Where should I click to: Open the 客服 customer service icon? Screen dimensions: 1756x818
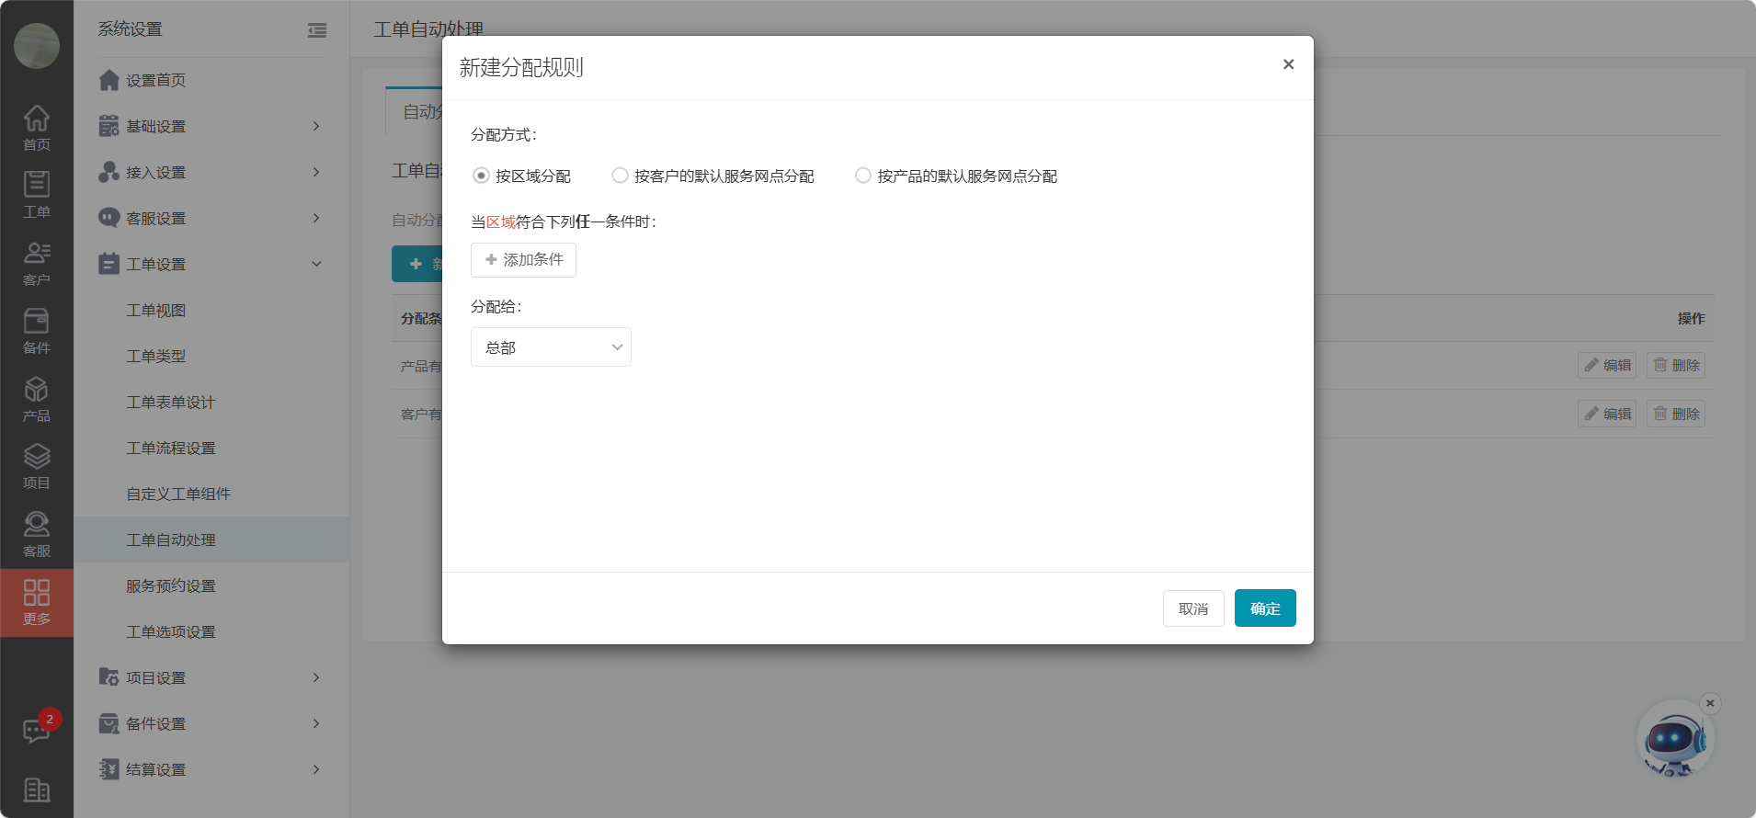[37, 534]
